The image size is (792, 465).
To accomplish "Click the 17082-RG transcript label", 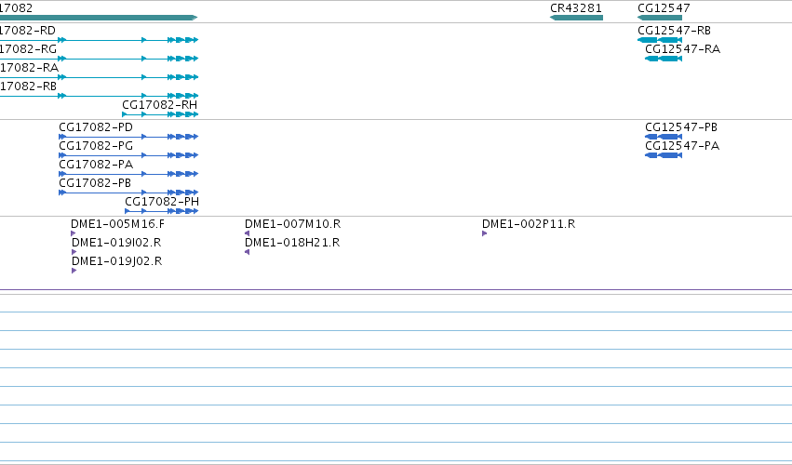I will coord(28,49).
